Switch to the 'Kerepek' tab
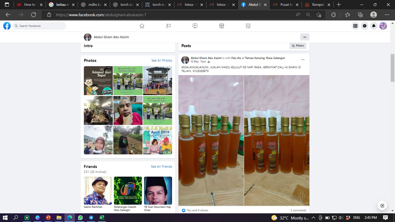The height and width of the screenshot is (222, 395). click(x=317, y=5)
